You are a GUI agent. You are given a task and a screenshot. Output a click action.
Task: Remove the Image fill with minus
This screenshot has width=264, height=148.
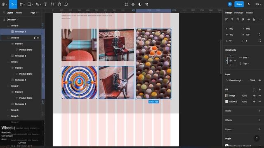point(259,96)
